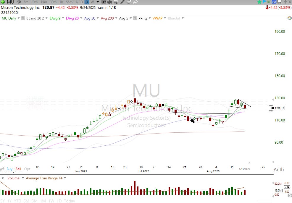Select the 15m timeframe
This screenshot has height=203, width=292.
click(x=43, y=2)
